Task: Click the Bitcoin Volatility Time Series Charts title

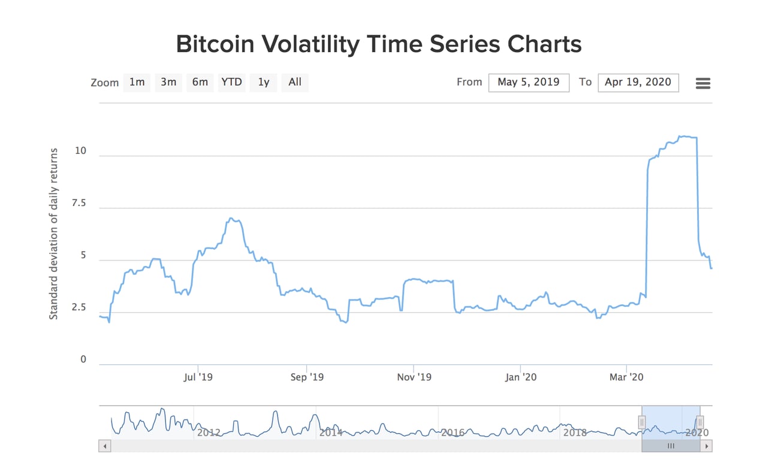Action: click(x=378, y=43)
